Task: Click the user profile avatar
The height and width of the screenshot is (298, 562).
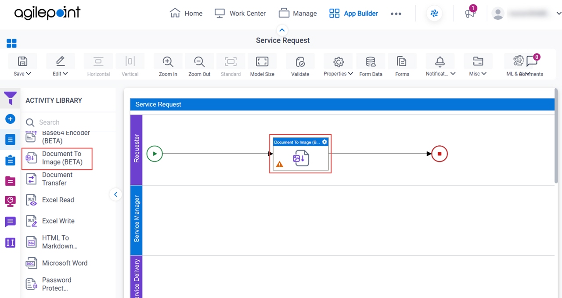Action: click(x=498, y=14)
